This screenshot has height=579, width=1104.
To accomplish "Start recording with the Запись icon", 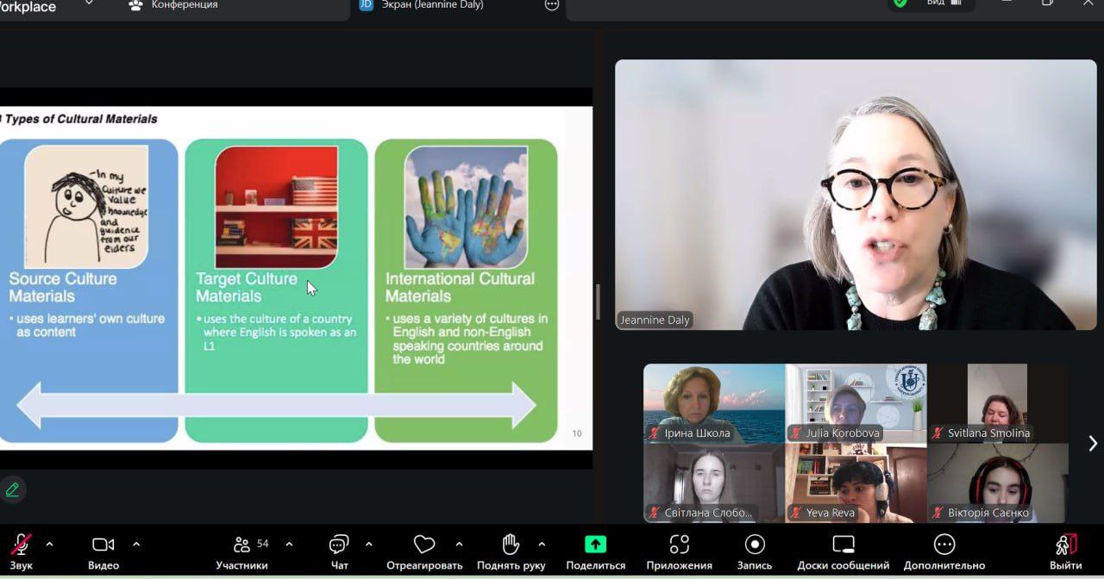I will point(755,545).
